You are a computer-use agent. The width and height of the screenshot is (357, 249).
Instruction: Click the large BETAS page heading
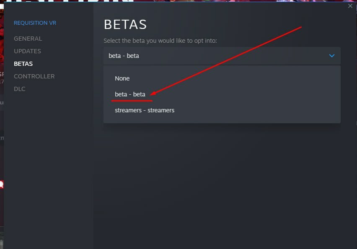point(125,24)
